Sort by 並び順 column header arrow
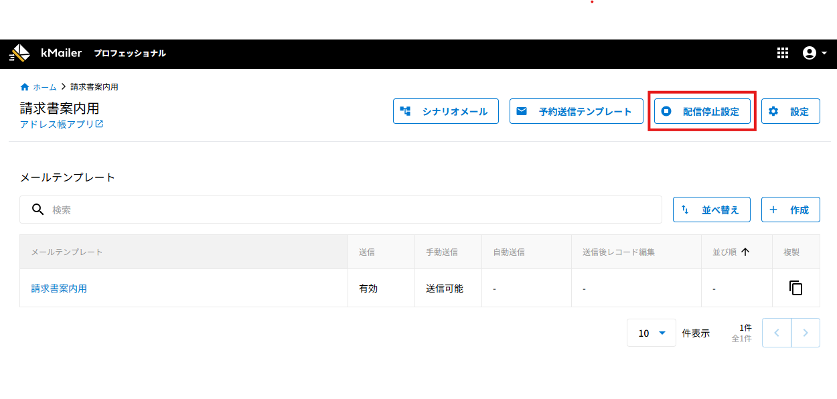 click(745, 252)
